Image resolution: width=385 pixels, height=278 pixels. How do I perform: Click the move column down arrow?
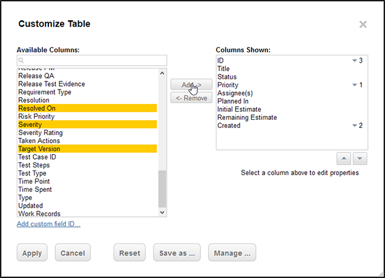360,159
